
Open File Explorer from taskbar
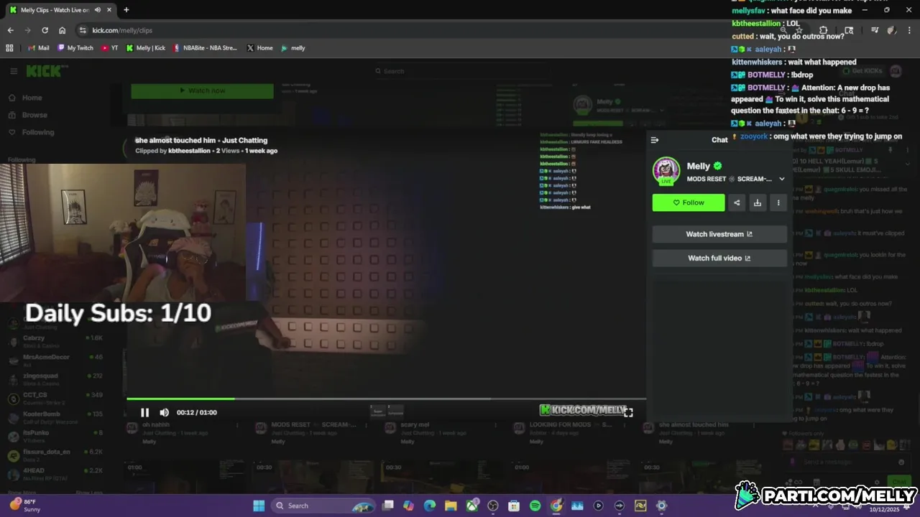pos(451,506)
